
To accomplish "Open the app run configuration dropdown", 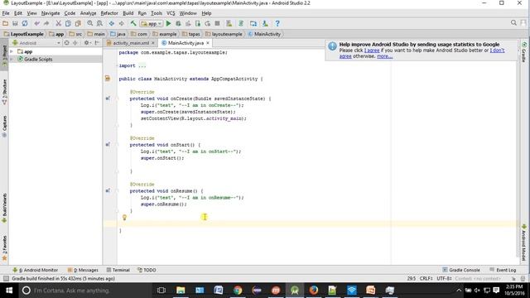I will click(151, 24).
